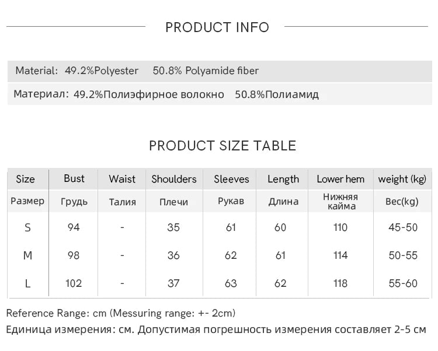Select the size L row label
The width and height of the screenshot is (438, 351).
(27, 283)
